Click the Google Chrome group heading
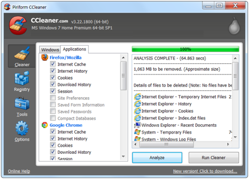The width and height of the screenshot is (249, 179). (x=66, y=125)
